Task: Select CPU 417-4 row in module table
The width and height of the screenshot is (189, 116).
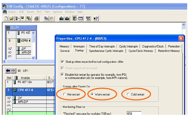Action: (30, 92)
